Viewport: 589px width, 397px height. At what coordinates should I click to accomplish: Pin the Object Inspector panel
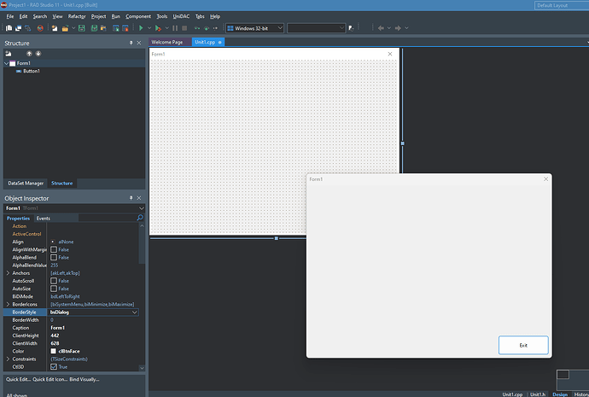tap(131, 198)
